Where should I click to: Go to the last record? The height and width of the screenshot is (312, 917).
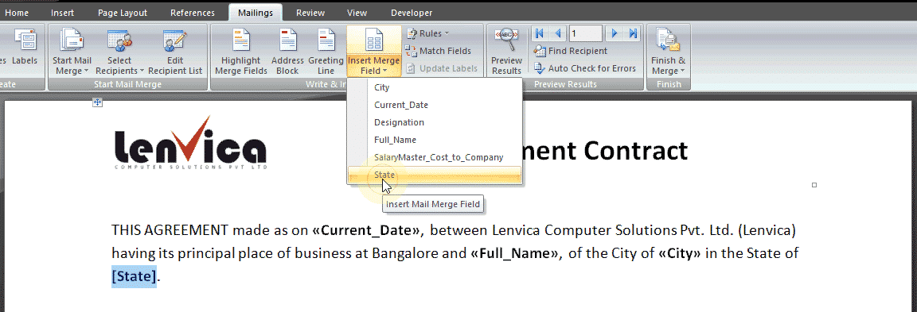(633, 33)
